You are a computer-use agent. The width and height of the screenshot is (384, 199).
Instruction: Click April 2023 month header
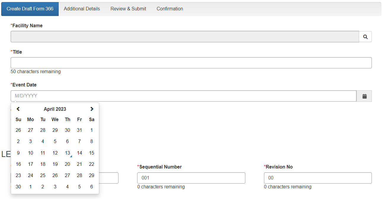tap(55, 109)
